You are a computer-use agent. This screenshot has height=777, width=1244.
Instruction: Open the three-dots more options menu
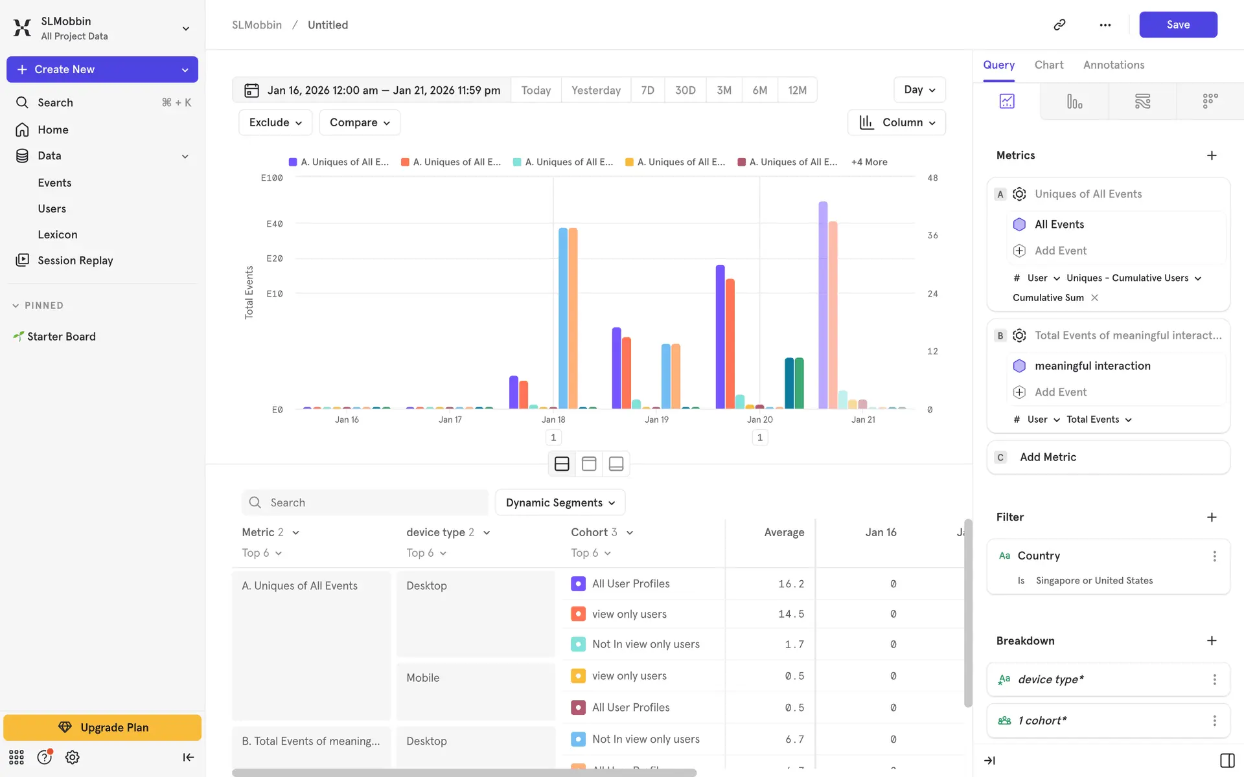pyautogui.click(x=1105, y=25)
